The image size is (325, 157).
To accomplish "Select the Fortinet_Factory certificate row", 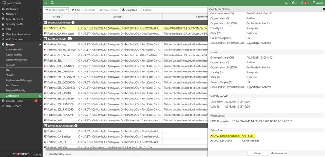I will pyautogui.click(x=125, y=45).
